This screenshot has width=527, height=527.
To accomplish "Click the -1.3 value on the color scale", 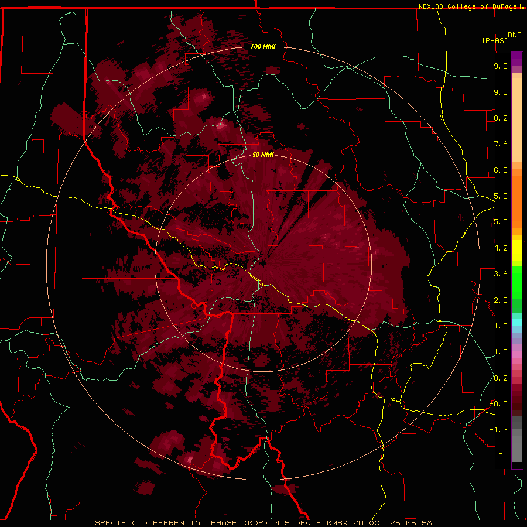I will tap(498, 430).
